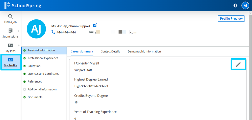Open the Professional Experience section
This screenshot has height=120, width=252.
43,58
